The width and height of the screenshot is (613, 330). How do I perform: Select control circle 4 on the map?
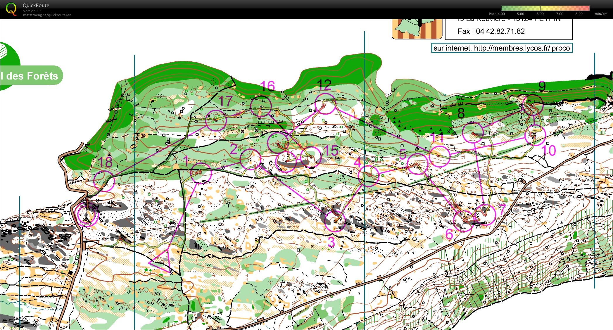368,176
